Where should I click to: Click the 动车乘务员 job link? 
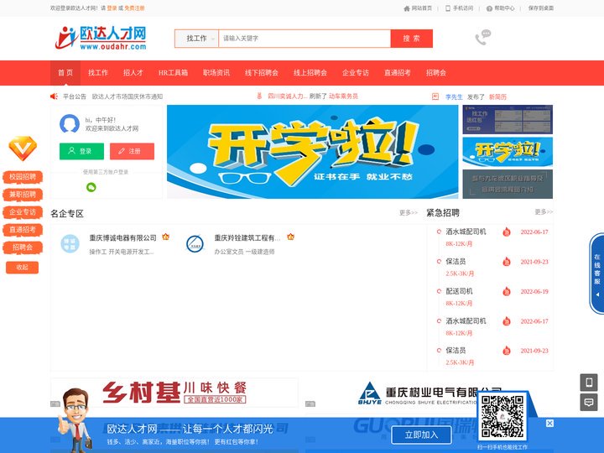[x=343, y=96]
